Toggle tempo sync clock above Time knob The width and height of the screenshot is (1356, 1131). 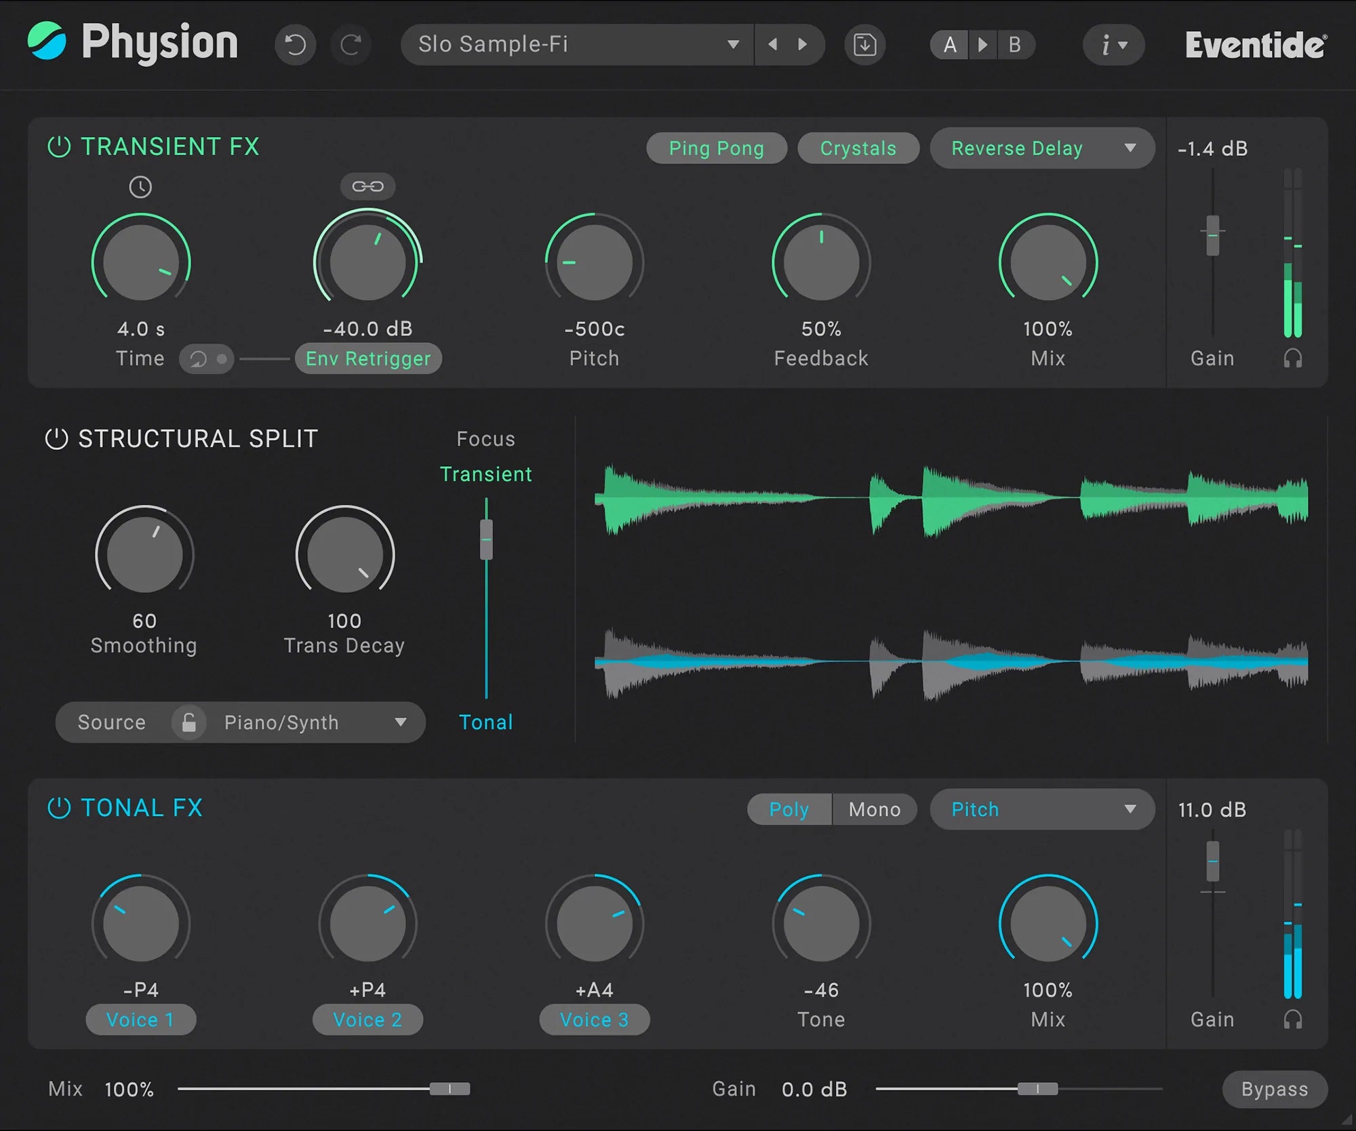pos(140,187)
